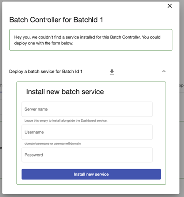Click the 'Install new batch service' heading
Viewport: 184px width, 197px height.
[65, 92]
